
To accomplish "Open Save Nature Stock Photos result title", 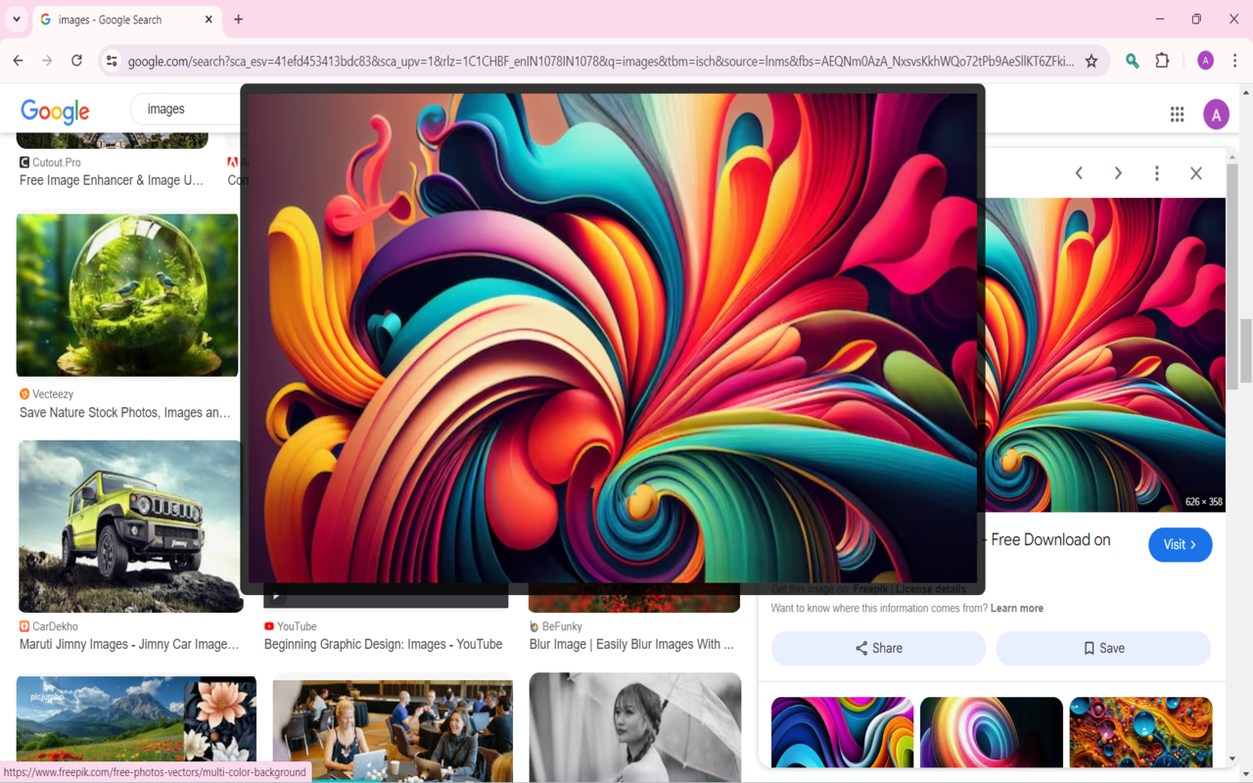I will pos(125,413).
